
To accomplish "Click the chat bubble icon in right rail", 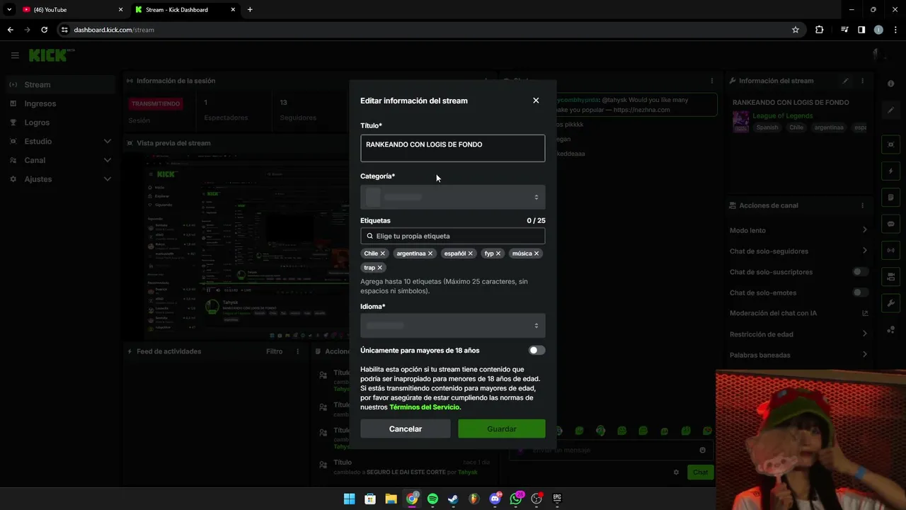I will click(x=891, y=224).
